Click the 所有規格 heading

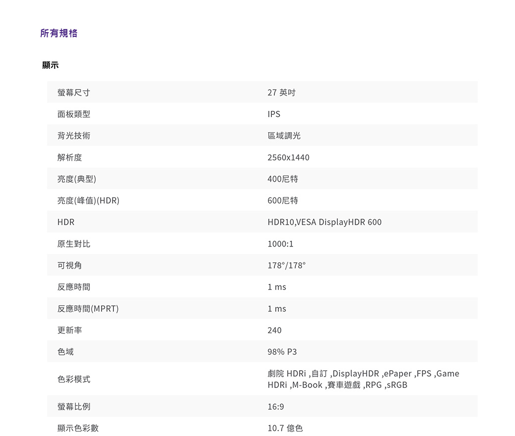59,33
